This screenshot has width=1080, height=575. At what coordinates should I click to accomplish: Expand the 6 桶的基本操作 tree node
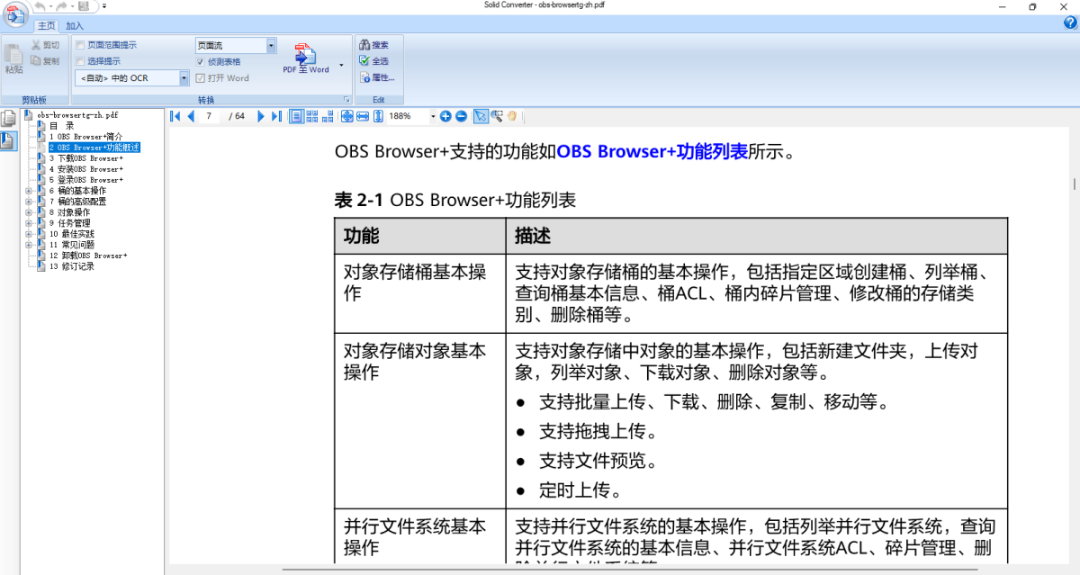click(x=27, y=191)
